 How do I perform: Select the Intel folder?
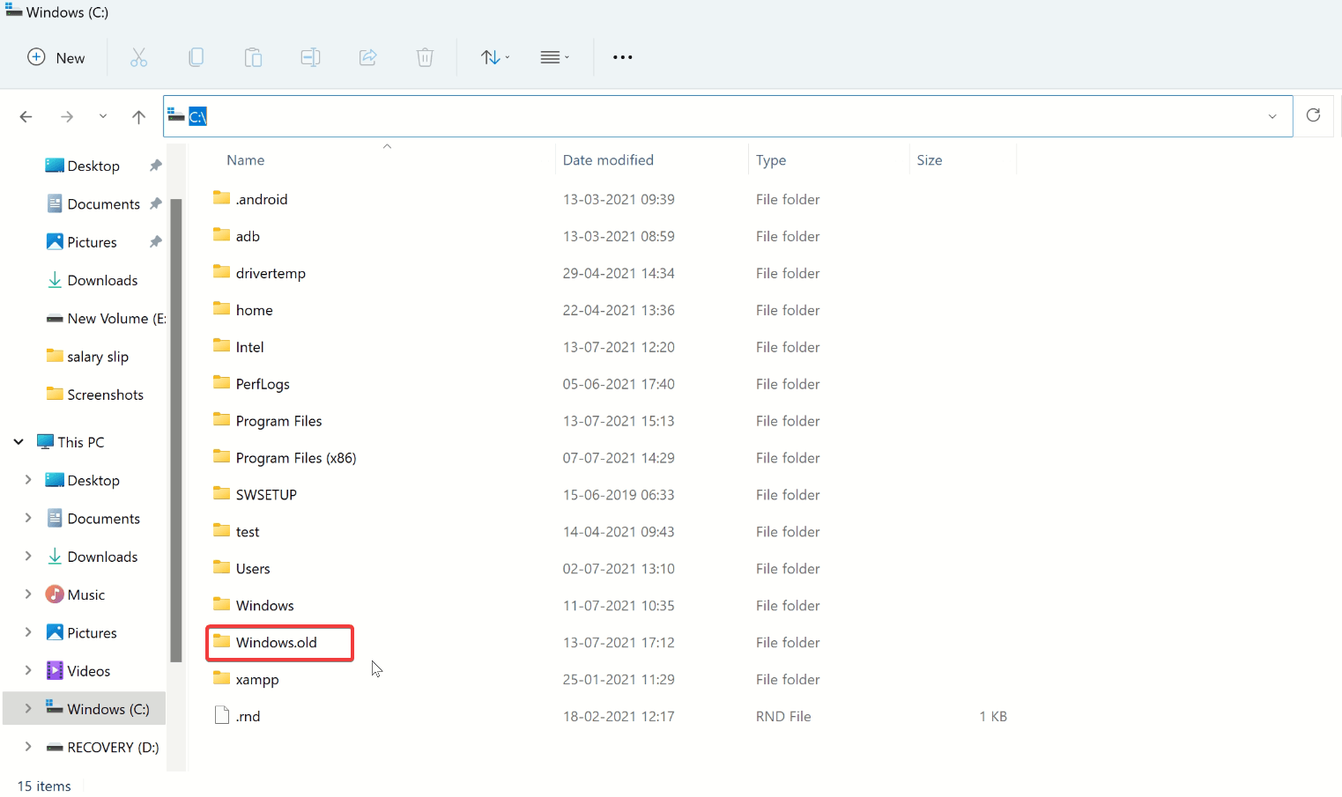click(x=249, y=347)
